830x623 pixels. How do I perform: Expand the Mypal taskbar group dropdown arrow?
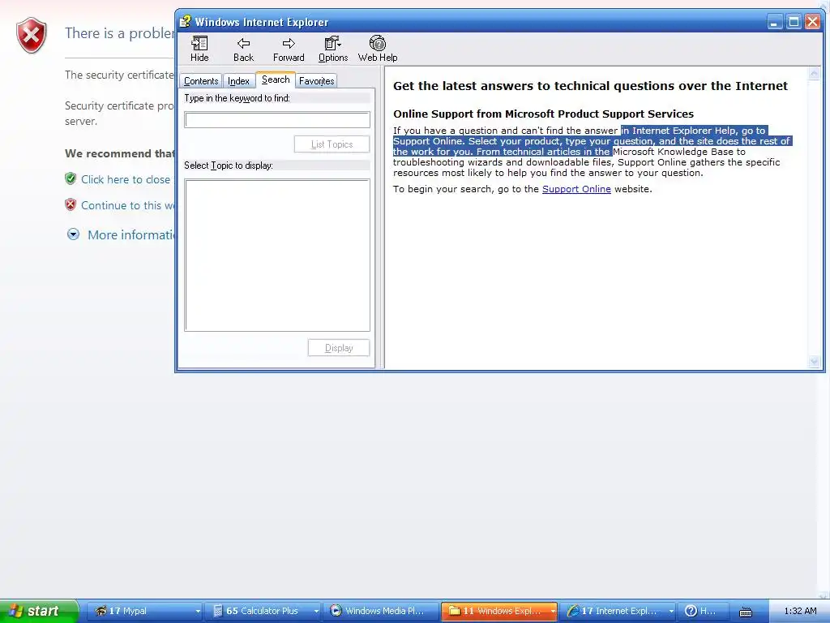tap(198, 612)
